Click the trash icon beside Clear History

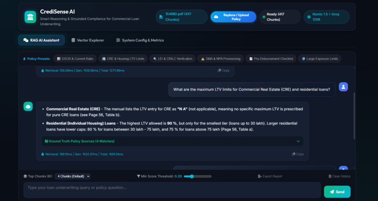pyautogui.click(x=330, y=177)
